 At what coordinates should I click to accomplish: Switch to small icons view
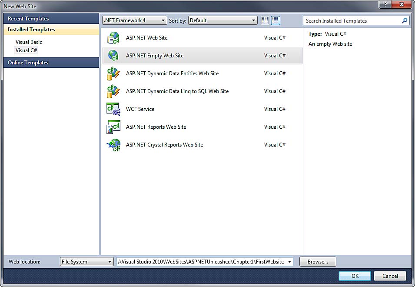pos(265,20)
